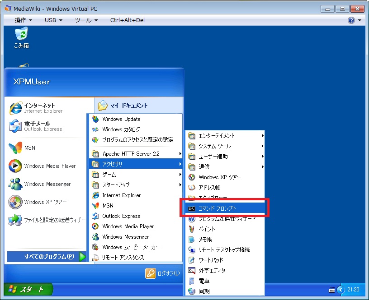Select Windows Media Player in programs menu
This screenshot has height=300, width=369.
(136, 226)
